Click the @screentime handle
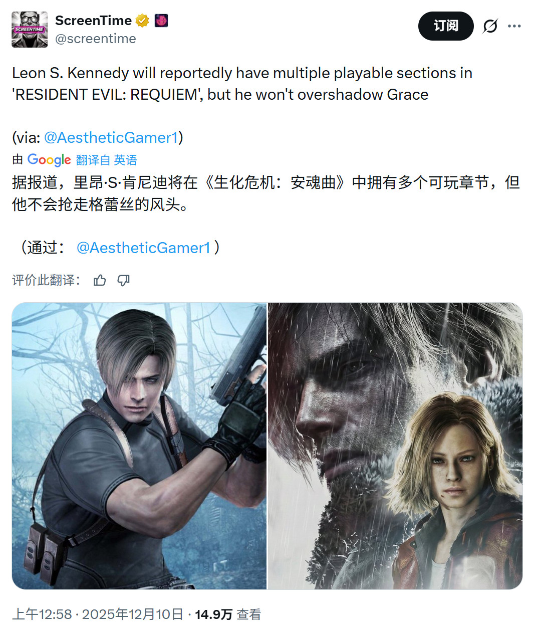536x633 pixels. pos(95,39)
